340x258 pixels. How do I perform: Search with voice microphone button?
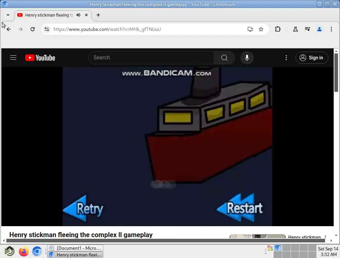(247, 58)
